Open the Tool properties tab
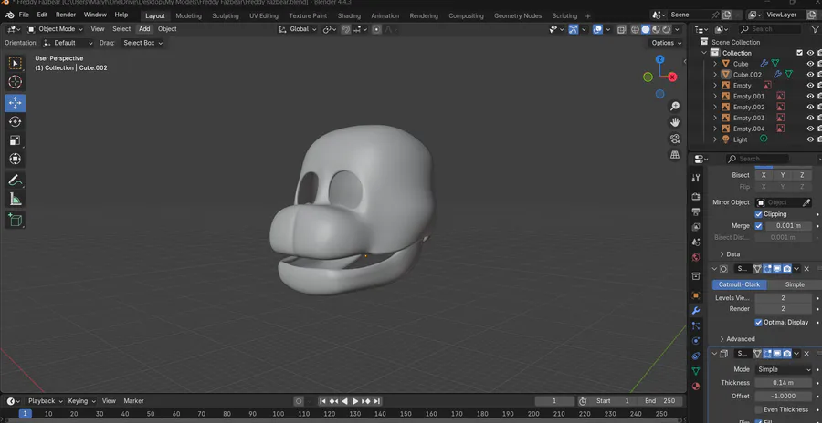 point(696,178)
